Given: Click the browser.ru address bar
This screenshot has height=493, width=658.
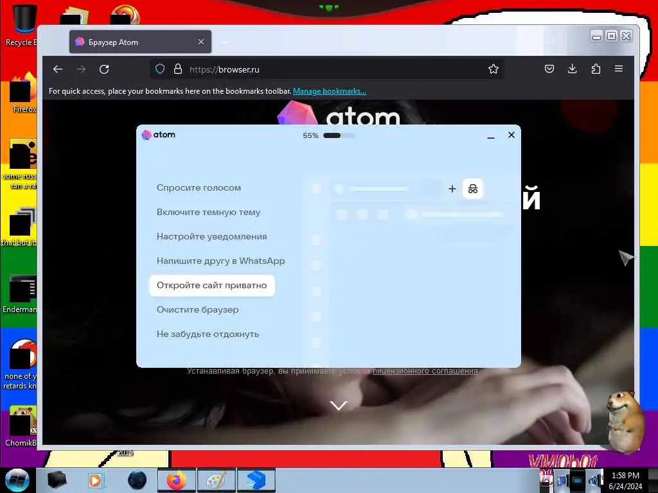Looking at the screenshot, I should [327, 69].
